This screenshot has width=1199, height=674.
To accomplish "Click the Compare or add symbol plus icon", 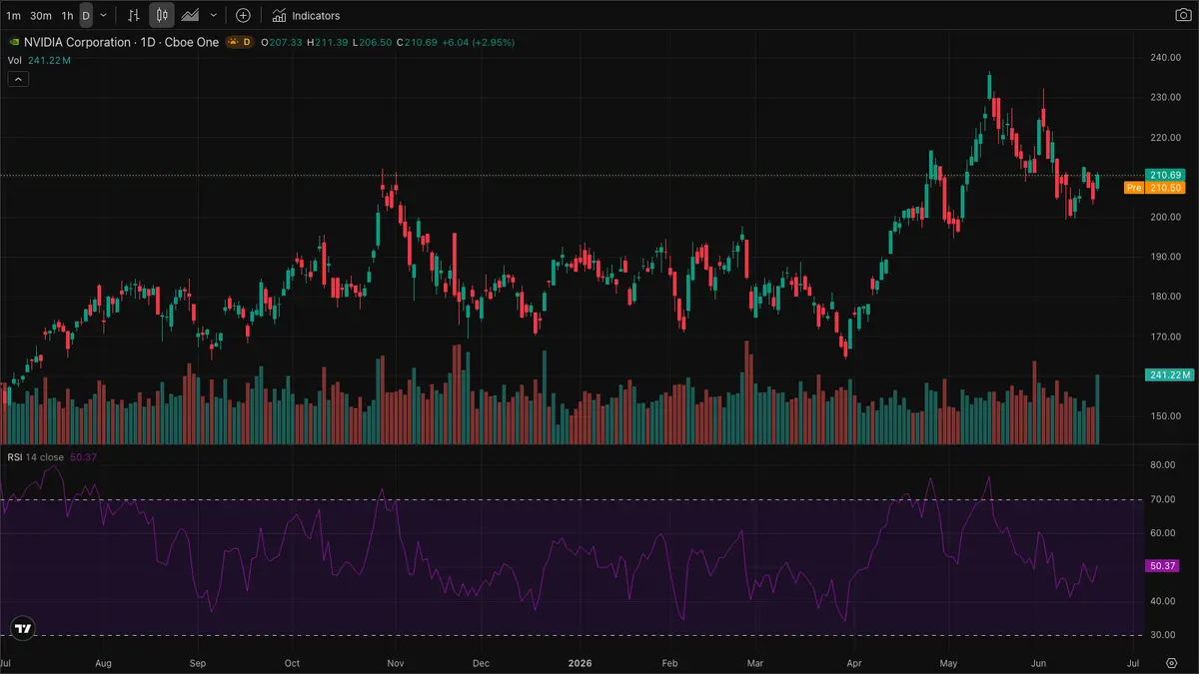I will pos(243,16).
